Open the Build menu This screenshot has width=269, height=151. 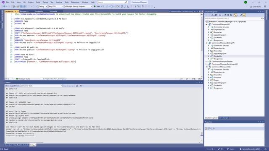[38, 2]
